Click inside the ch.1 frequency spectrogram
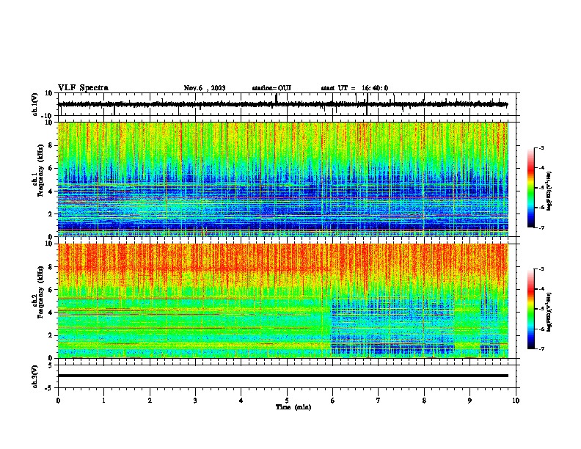Image resolution: width=581 pixels, height=449 pixels. click(x=282, y=179)
